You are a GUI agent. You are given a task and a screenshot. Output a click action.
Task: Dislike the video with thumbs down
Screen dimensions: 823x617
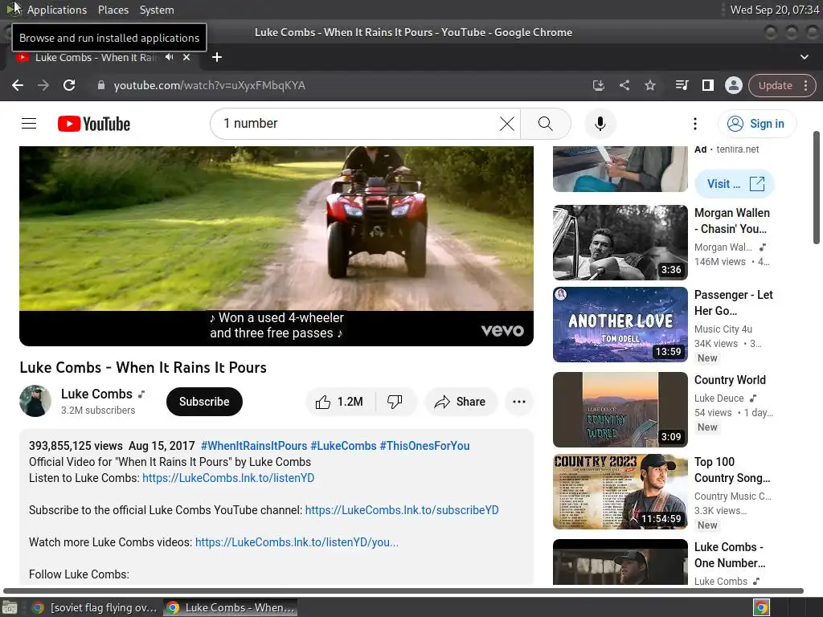395,402
